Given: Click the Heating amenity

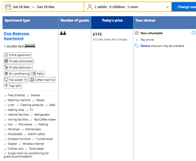Looking at the screenshot, I should tap(43, 125).
